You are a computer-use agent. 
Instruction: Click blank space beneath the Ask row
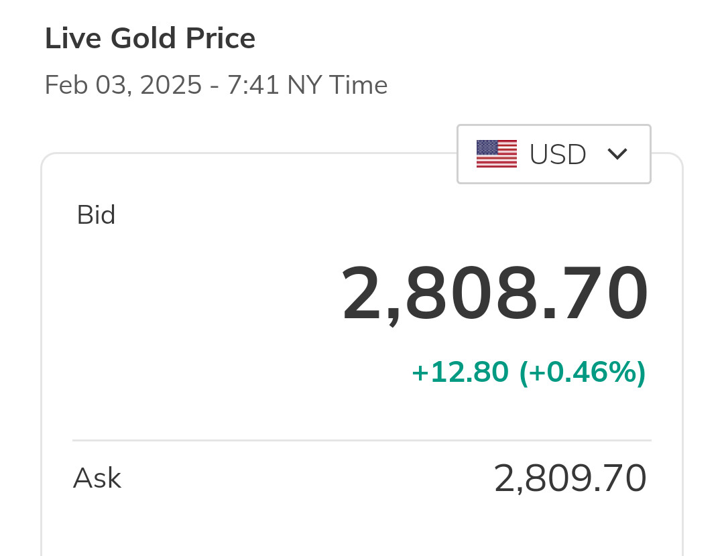pos(362,529)
